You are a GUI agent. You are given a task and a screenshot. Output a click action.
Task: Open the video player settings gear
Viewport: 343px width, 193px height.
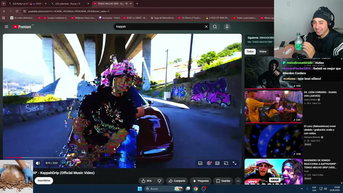(209, 163)
